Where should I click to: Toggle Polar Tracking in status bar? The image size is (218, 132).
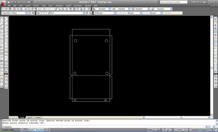(x=32, y=130)
